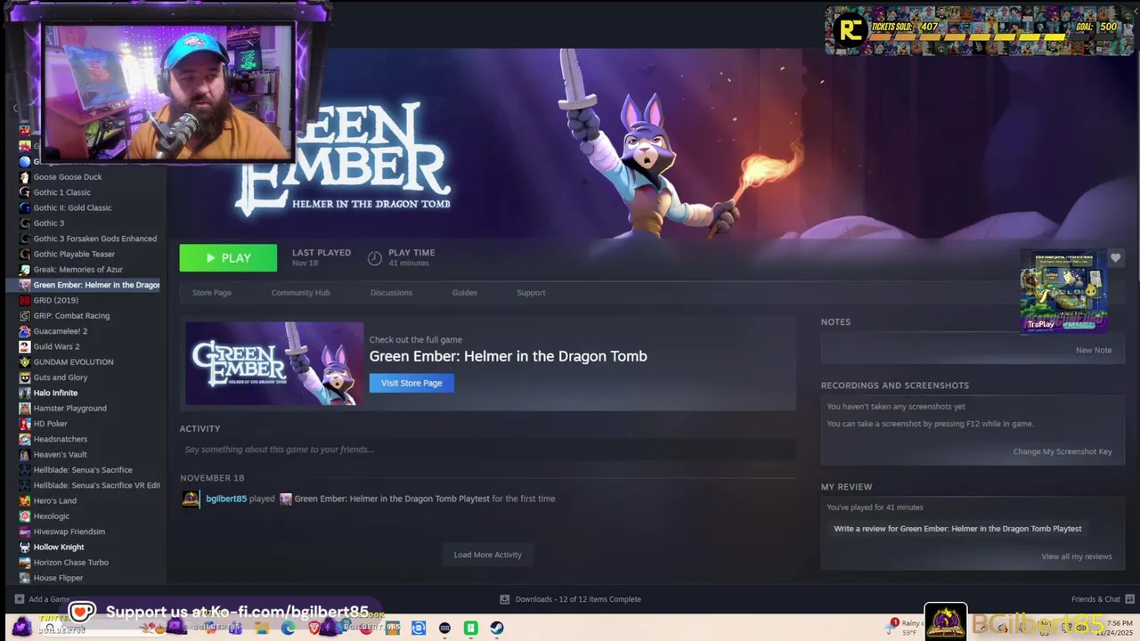
Task: Click the Playtest game icon in activity
Action: coord(286,499)
